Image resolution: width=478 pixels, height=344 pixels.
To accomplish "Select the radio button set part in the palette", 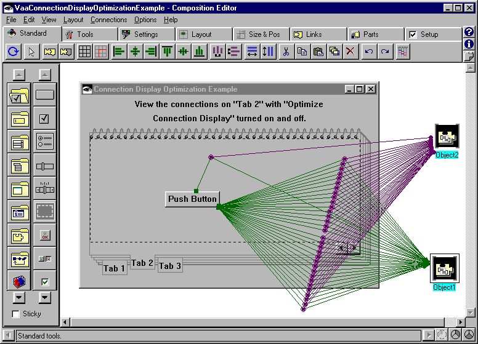I will click(44, 142).
